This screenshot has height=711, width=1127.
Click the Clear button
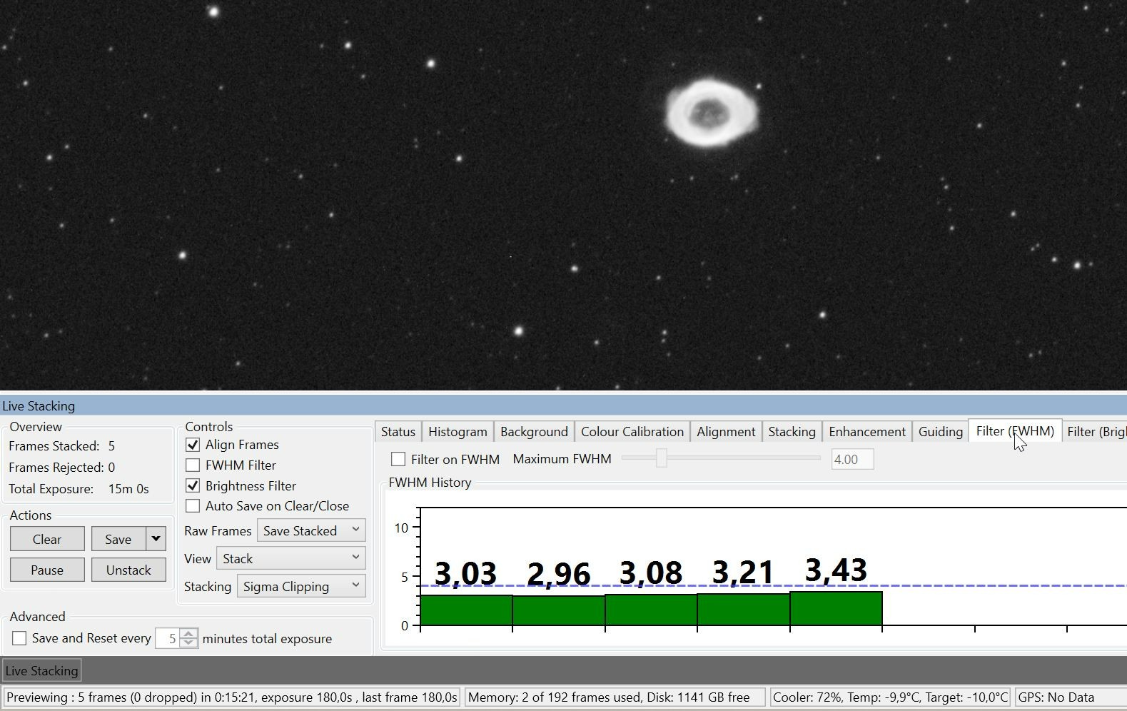point(47,539)
